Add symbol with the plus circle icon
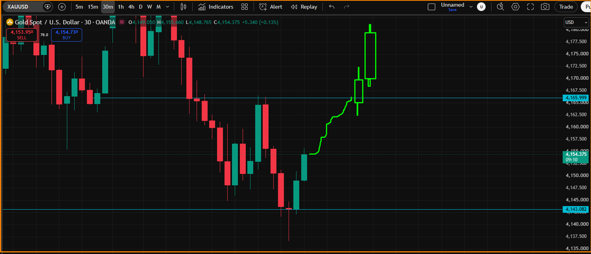Viewport: 591px width, 254px height. 62,7
